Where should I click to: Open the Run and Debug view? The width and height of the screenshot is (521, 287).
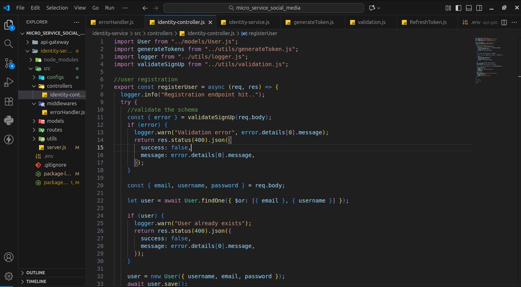pos(9,82)
